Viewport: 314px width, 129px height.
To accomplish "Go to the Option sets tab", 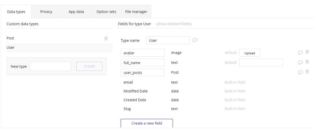I will tap(106, 12).
